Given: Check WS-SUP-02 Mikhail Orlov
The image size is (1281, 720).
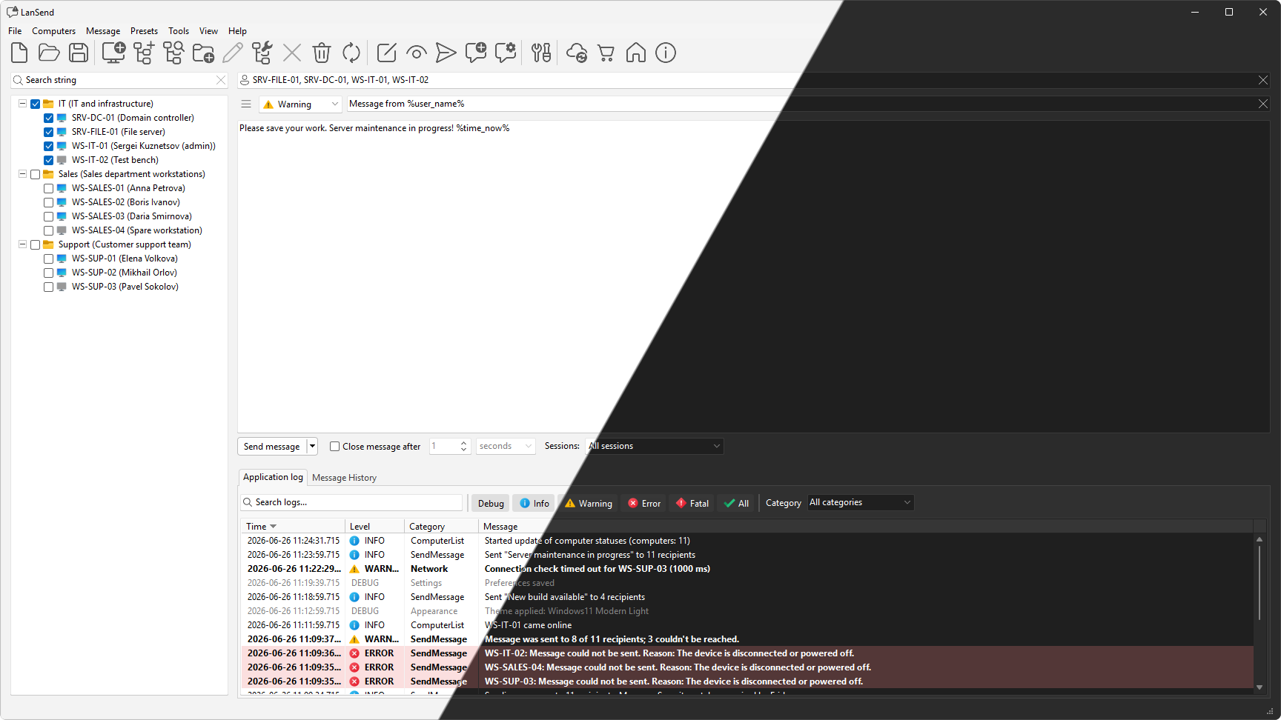Looking at the screenshot, I should (48, 273).
